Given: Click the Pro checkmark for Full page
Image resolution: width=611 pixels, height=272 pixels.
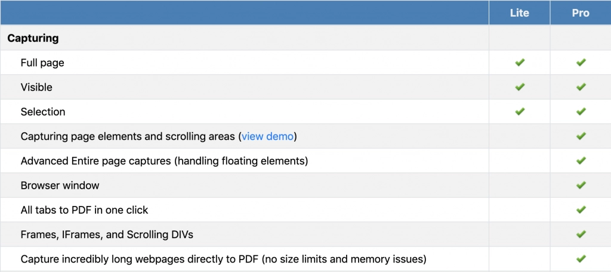Looking at the screenshot, I should [581, 62].
